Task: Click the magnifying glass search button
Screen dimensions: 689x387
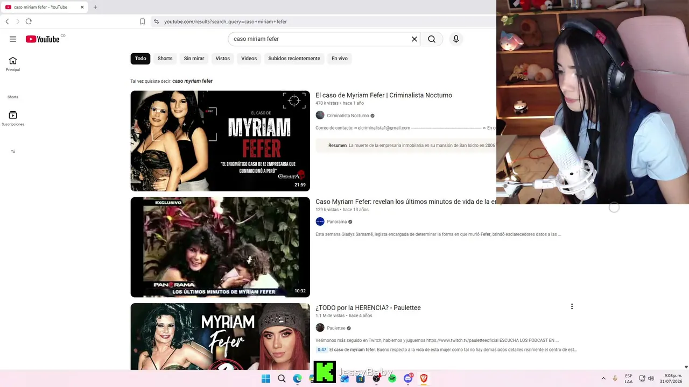Action: point(432,39)
